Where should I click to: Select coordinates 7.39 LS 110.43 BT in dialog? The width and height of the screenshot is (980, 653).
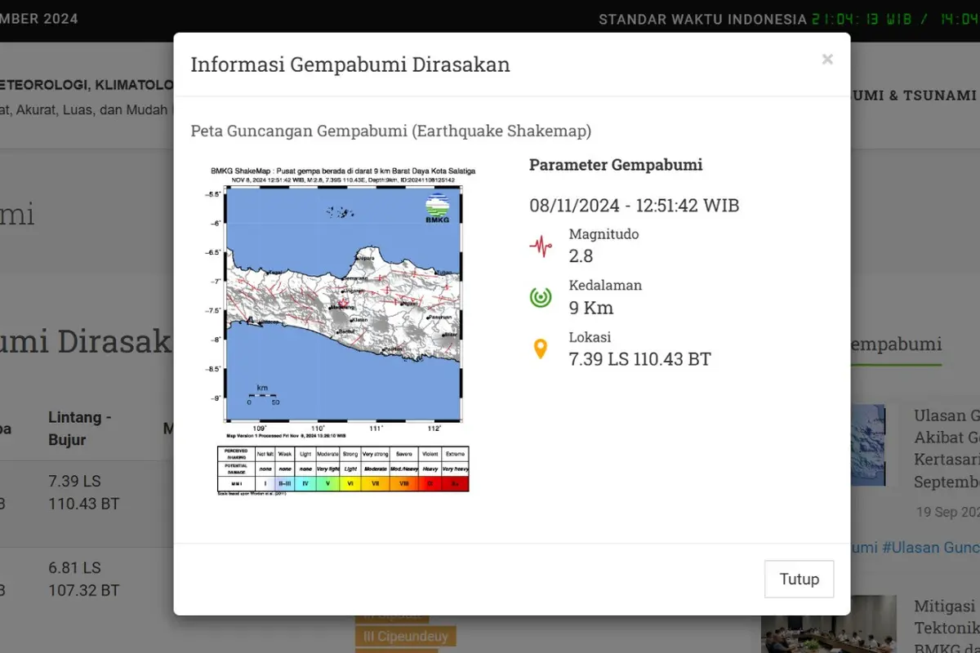point(640,359)
